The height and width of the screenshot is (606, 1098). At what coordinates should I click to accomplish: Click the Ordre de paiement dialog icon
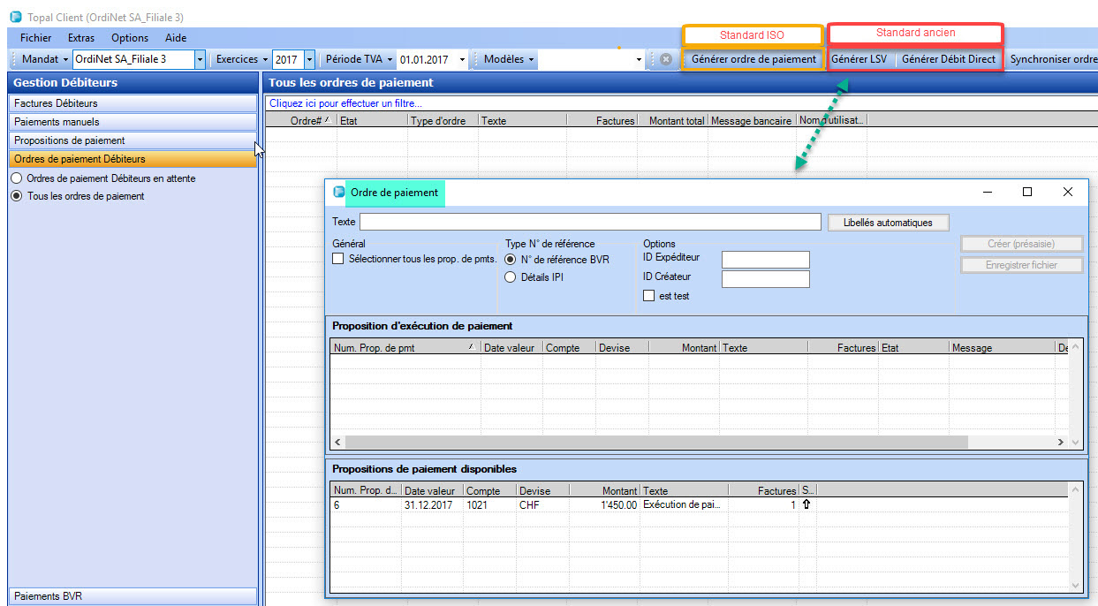pos(339,192)
